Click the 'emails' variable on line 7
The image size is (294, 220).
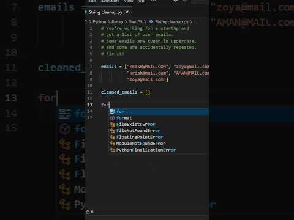109,67
